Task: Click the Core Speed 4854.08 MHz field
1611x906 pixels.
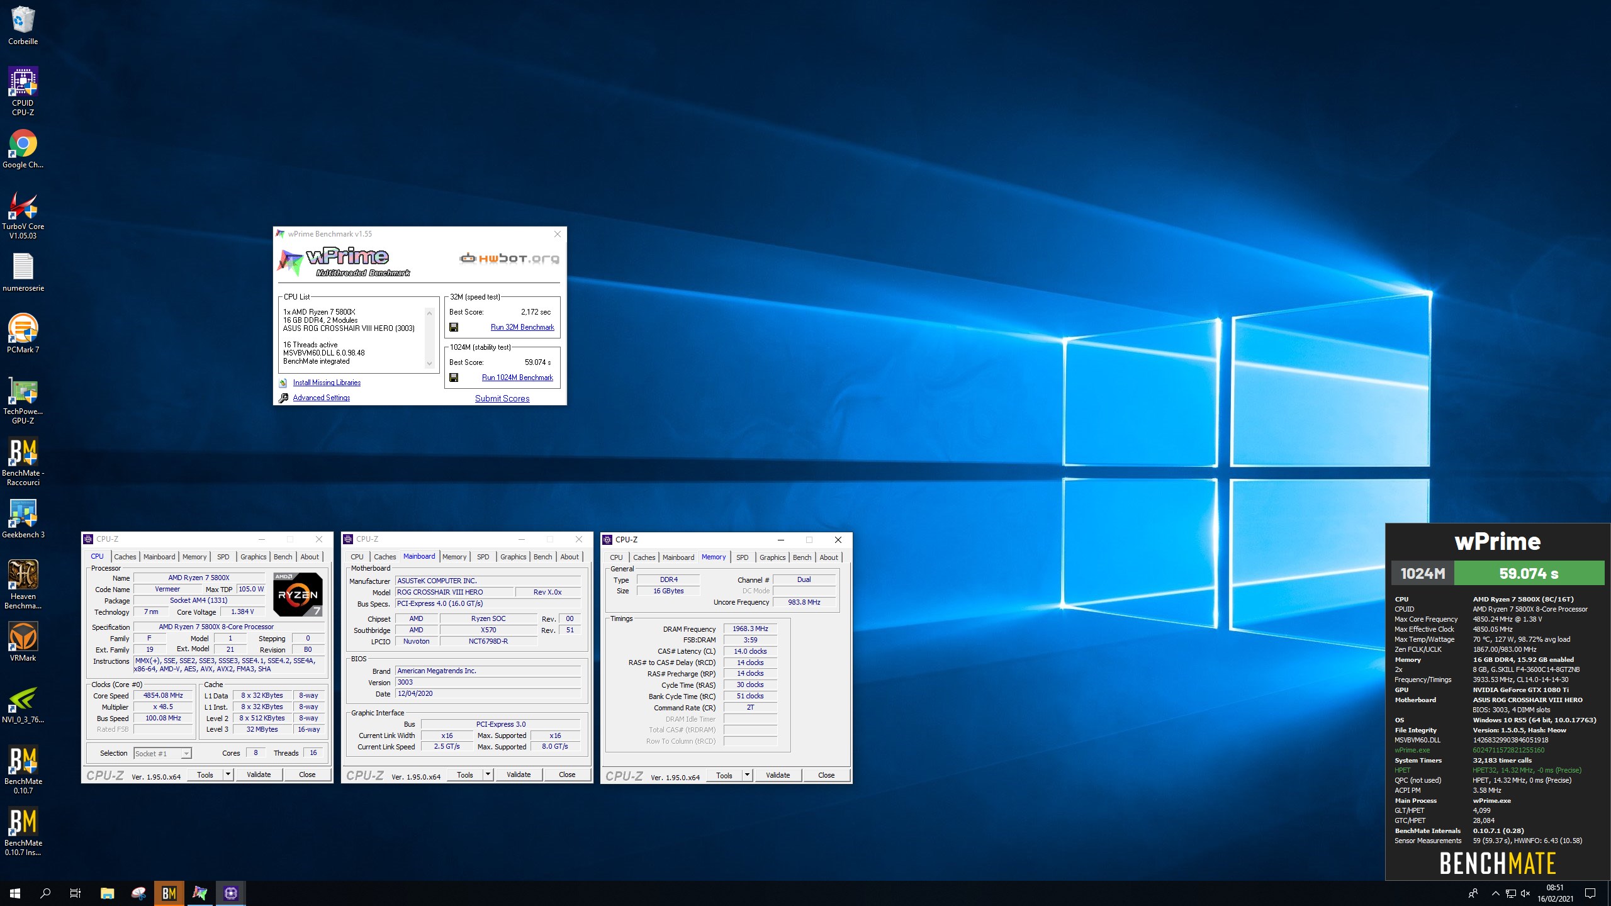Action: tap(163, 696)
